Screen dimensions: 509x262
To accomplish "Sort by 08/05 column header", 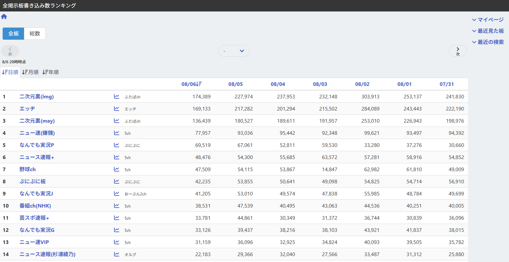I will pos(236,84).
